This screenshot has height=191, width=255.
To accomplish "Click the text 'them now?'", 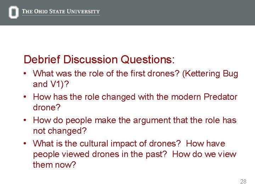I will click(54, 165).
